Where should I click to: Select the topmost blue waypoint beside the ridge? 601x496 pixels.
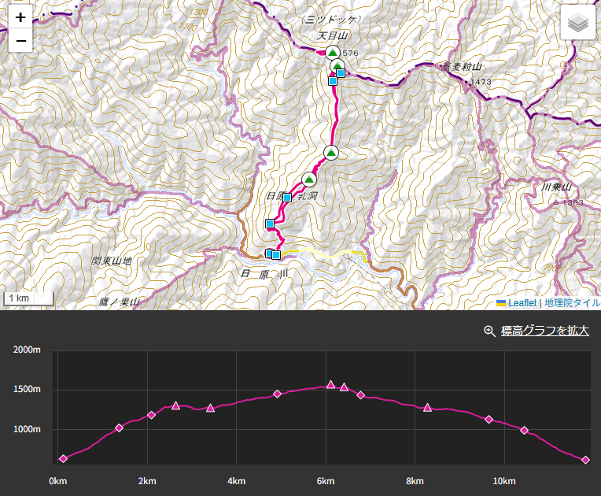(341, 73)
